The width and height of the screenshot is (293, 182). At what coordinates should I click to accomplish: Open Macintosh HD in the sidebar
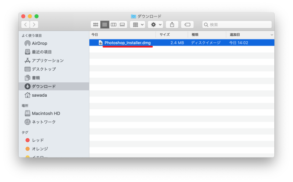click(54, 114)
